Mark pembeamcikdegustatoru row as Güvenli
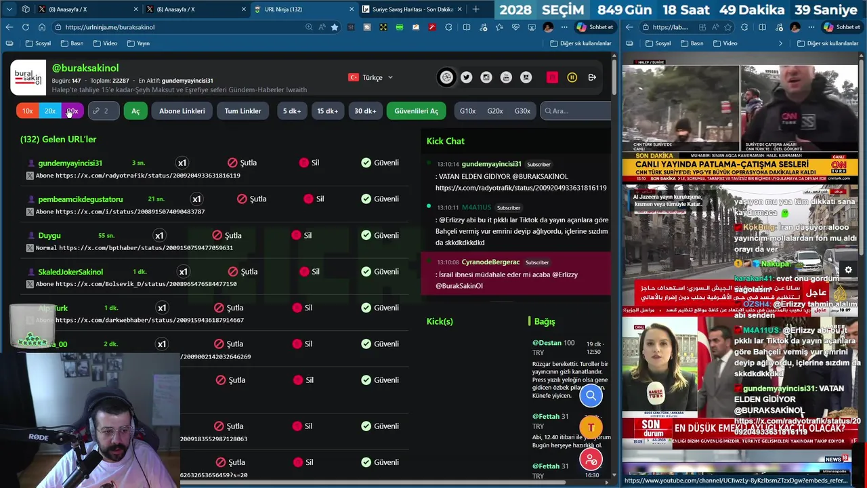Image resolution: width=867 pixels, height=488 pixels. pos(380,199)
